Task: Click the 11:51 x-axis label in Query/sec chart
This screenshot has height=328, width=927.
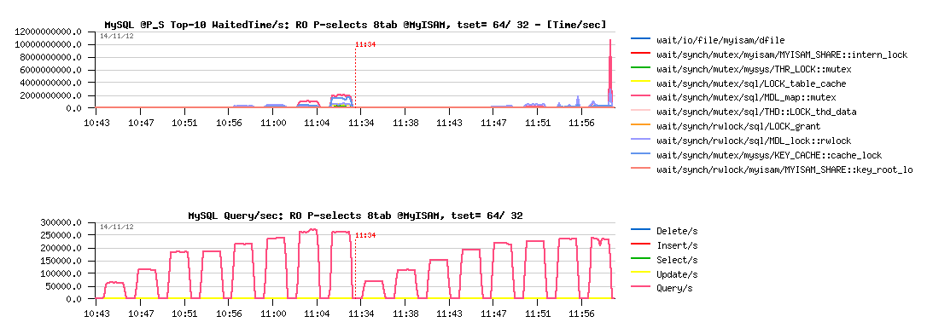Action: pyautogui.click(x=538, y=314)
